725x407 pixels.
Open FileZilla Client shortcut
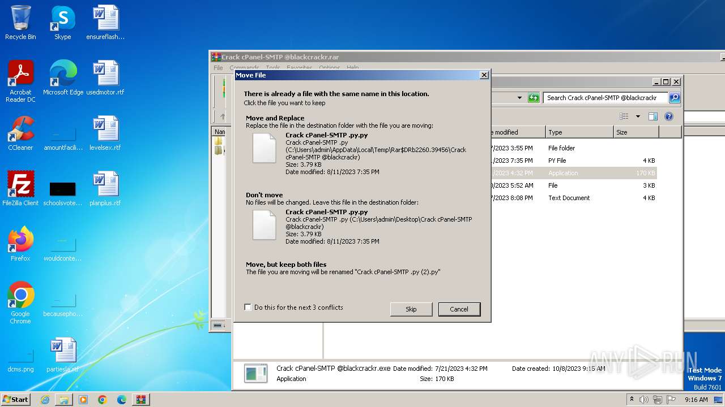pos(20,188)
